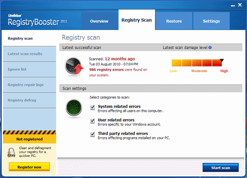Click 'Latest scan damage level' header text
The width and height of the screenshot is (247, 178).
(x=185, y=48)
